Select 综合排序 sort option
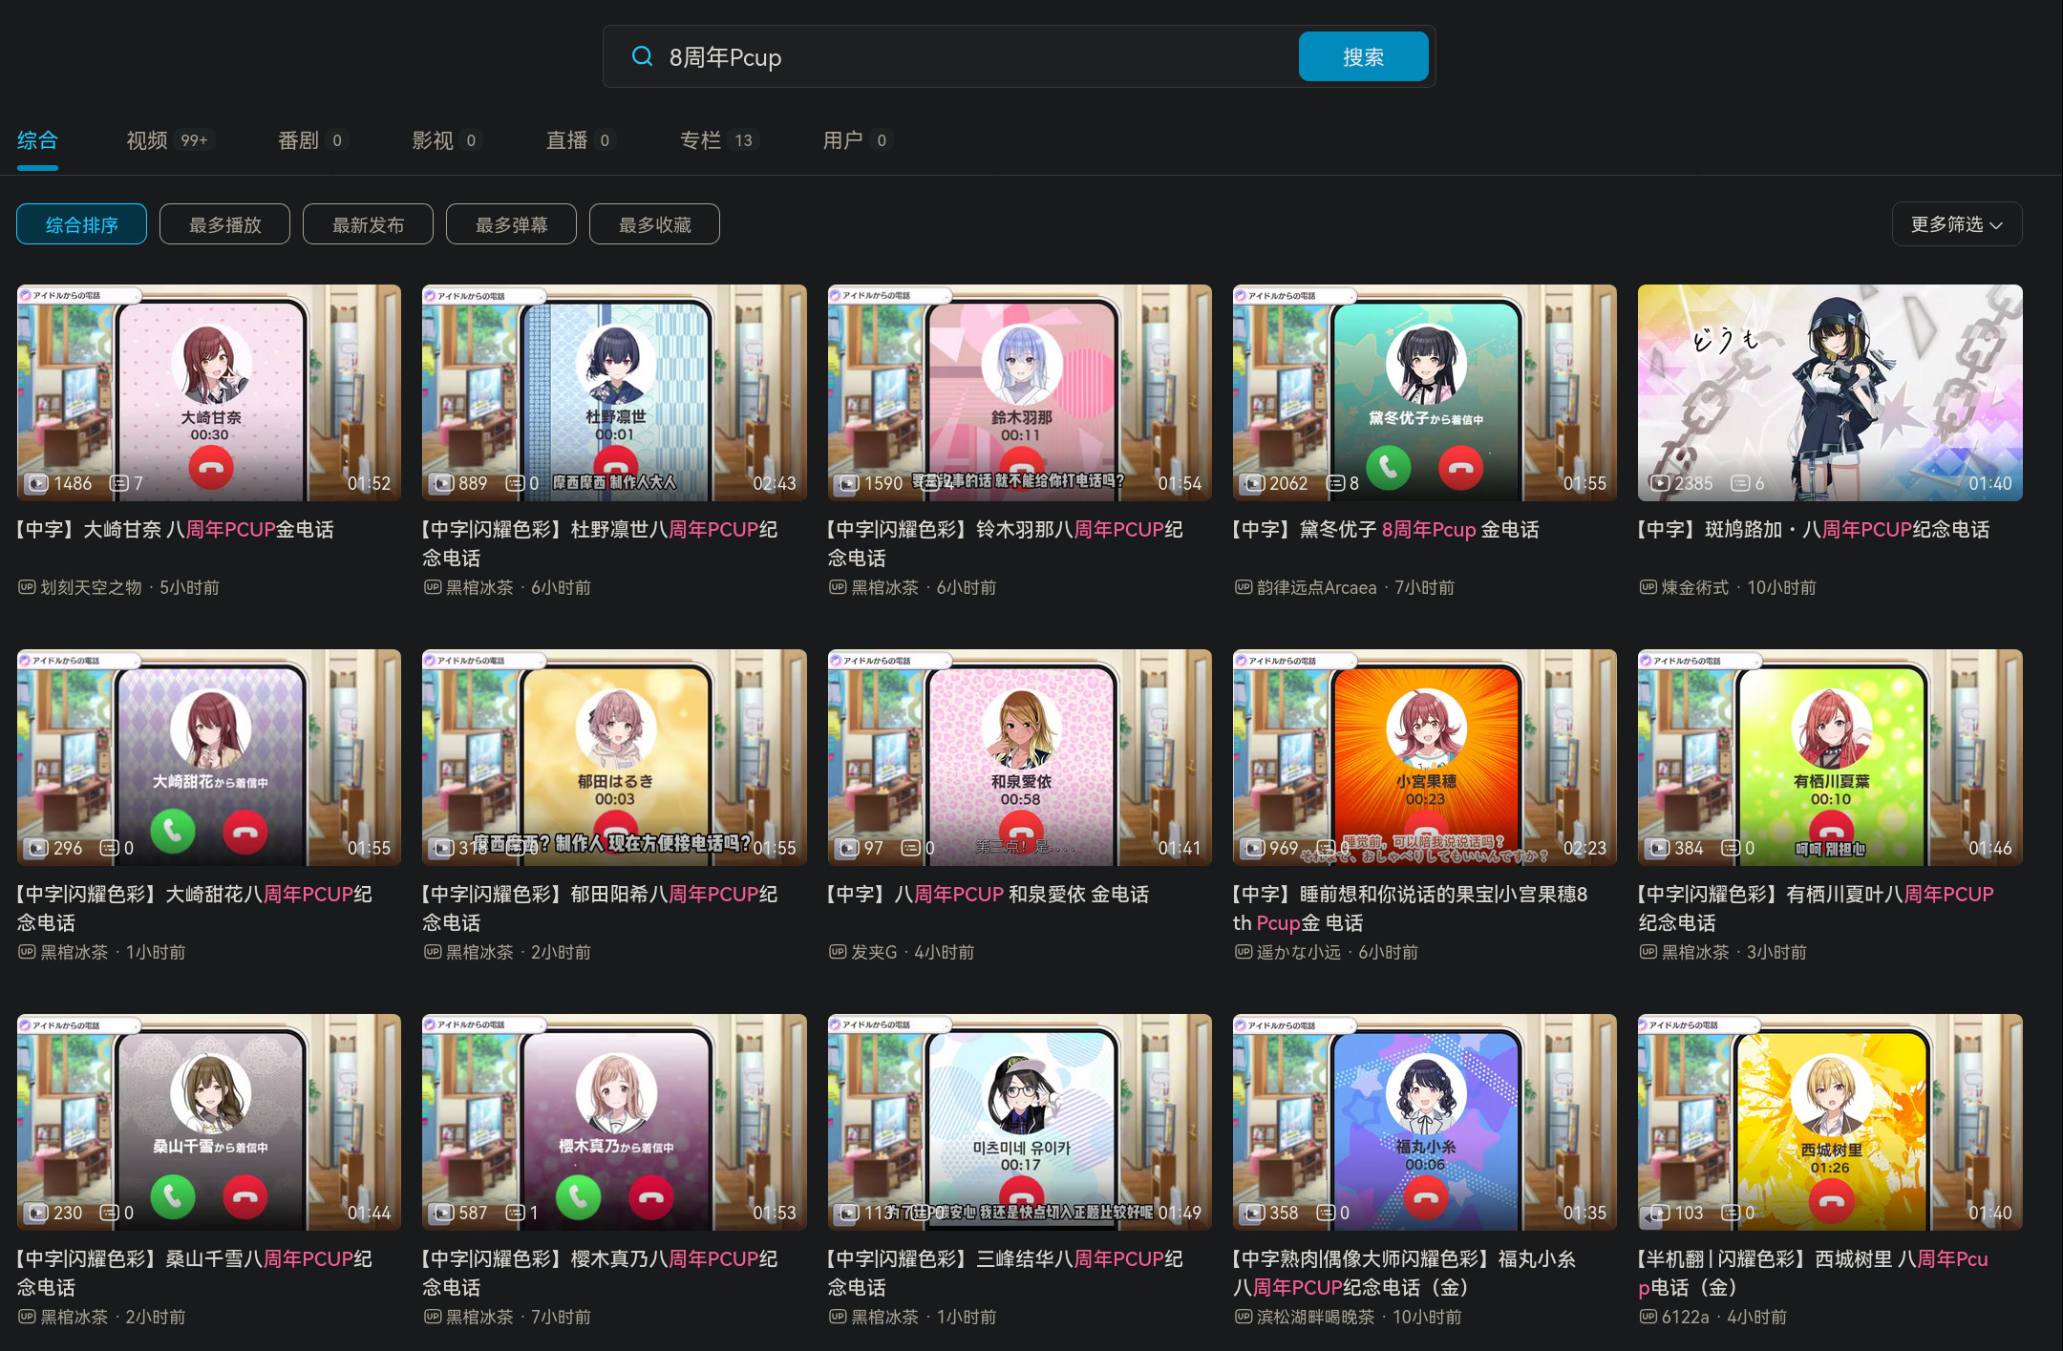The width and height of the screenshot is (2063, 1351). tap(81, 224)
